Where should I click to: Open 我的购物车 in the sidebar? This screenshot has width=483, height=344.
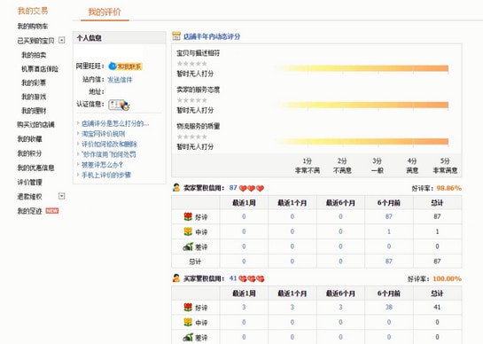tap(33, 27)
